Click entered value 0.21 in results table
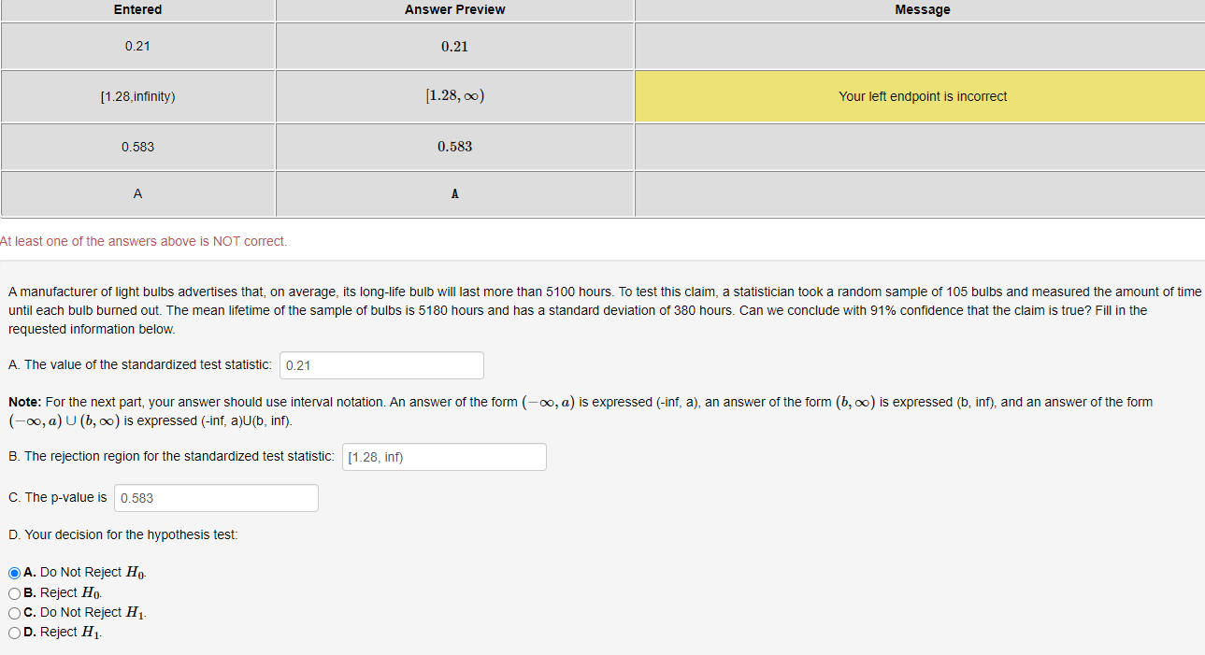This screenshot has width=1205, height=655. (137, 47)
